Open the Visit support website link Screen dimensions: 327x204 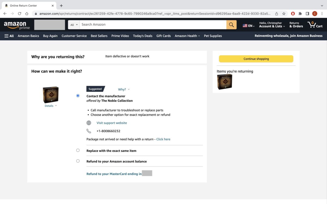click(x=112, y=123)
